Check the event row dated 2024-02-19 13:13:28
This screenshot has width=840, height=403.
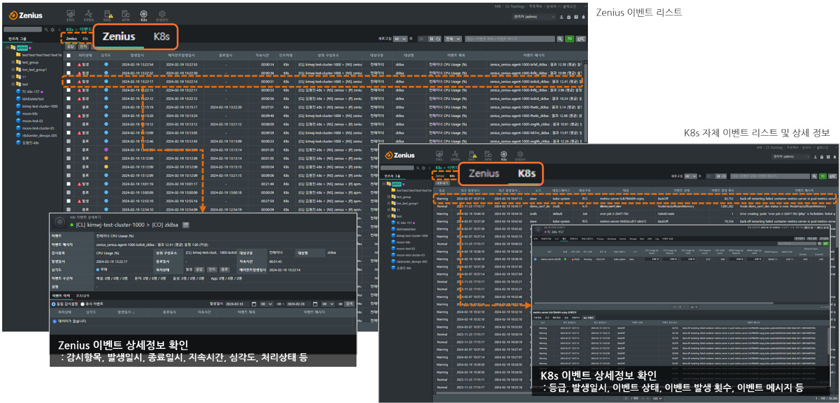tap(69, 116)
